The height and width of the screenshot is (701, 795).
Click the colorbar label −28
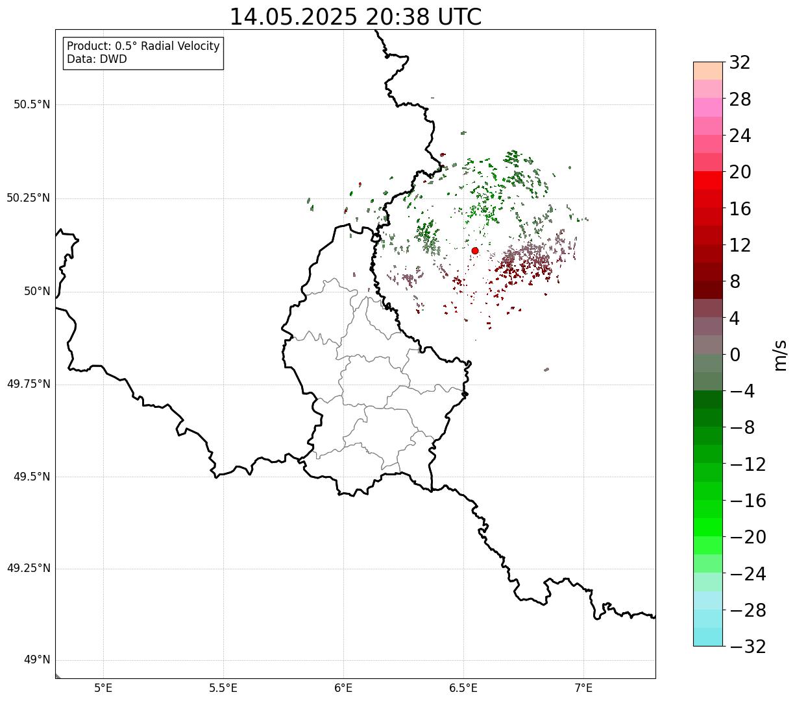(748, 610)
